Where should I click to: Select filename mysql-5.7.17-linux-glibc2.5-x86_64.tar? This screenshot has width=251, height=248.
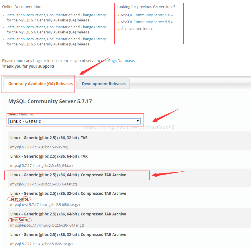pos(42,165)
